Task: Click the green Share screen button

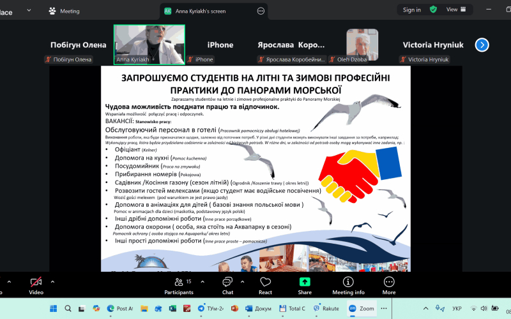Action: 305,285
